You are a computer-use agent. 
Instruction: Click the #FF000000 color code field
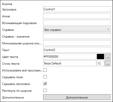(x=70, y=57)
